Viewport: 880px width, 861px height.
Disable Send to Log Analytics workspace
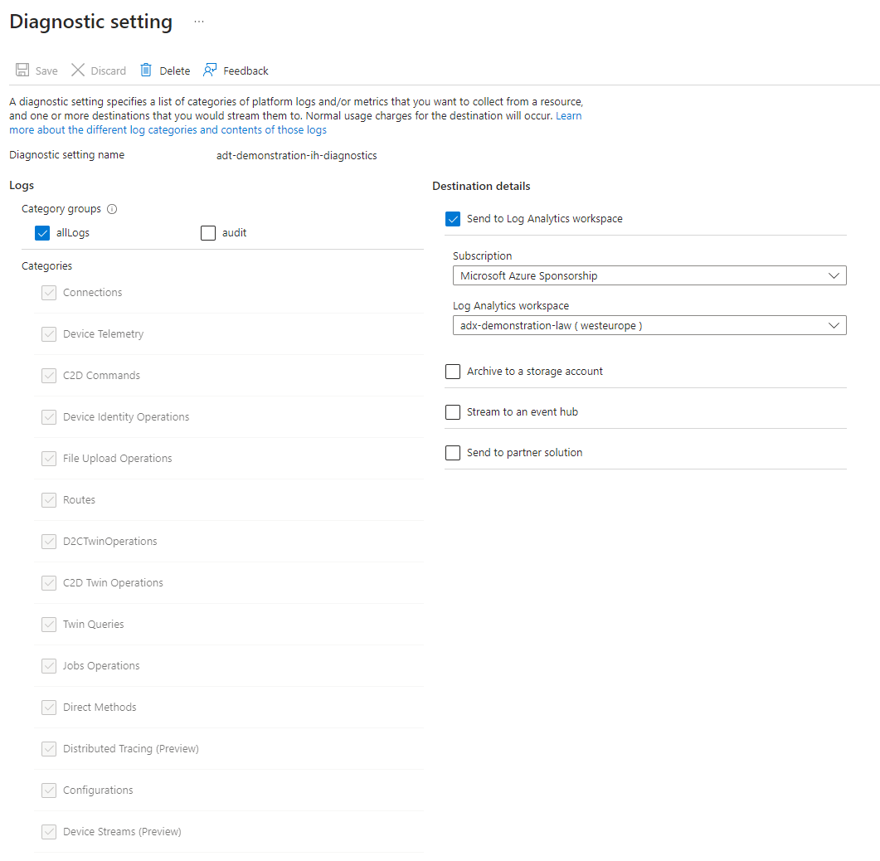click(x=453, y=219)
